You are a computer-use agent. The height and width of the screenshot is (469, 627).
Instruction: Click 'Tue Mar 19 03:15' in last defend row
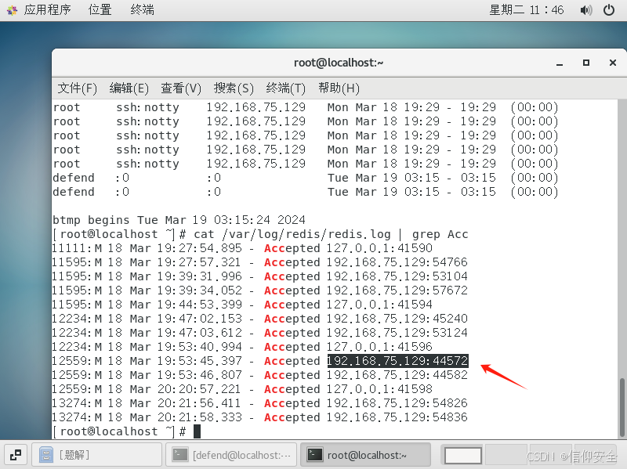[x=383, y=192]
